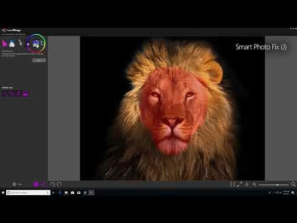The height and width of the screenshot is (223, 297).
Task: Click the Undo arrow in bottom bar
Action: click(53, 184)
